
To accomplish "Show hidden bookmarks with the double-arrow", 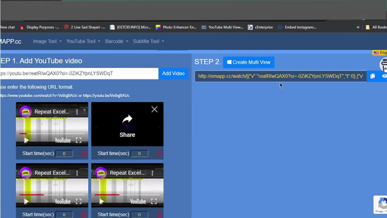I will [x=358, y=27].
